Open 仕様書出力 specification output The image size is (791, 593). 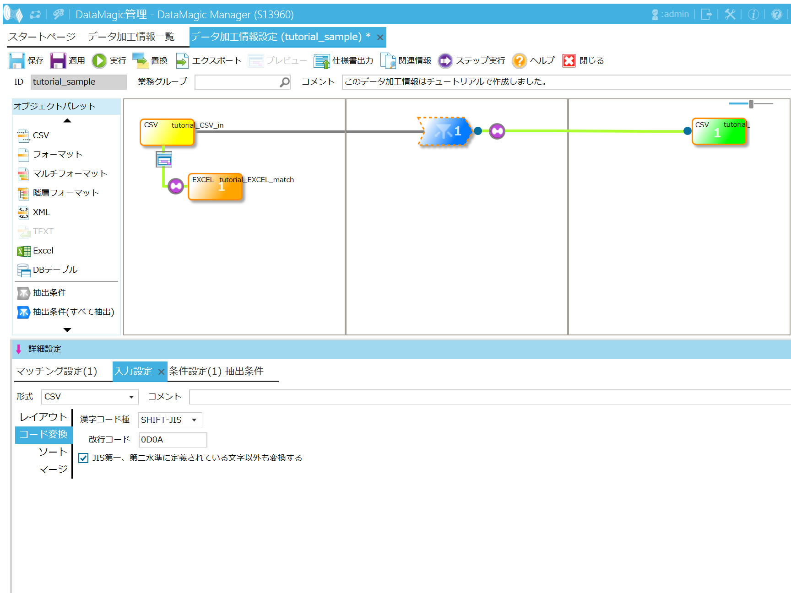(321, 60)
